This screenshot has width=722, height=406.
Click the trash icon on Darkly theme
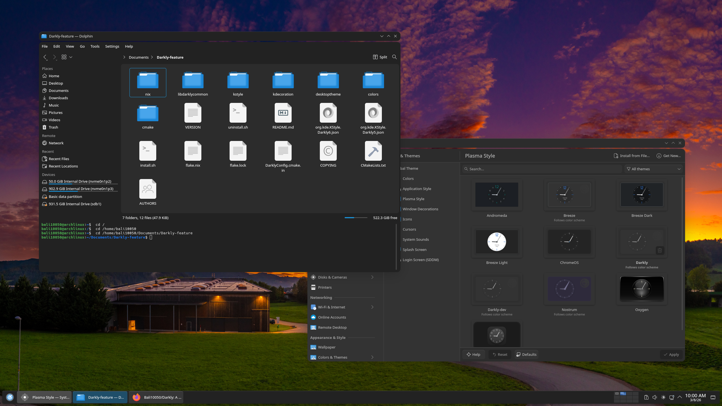point(660,250)
